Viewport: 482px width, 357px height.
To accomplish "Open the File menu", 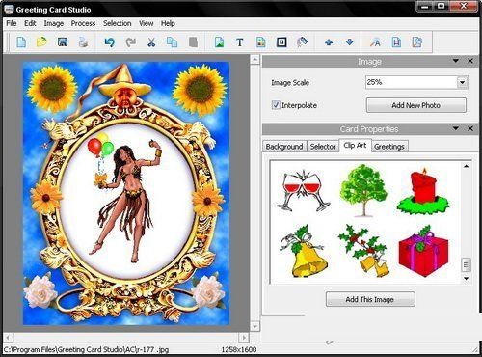I will (x=12, y=23).
